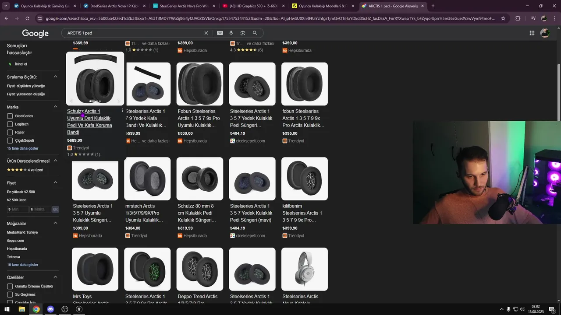Show 15 more brands link
The height and width of the screenshot is (315, 561).
coord(22,148)
